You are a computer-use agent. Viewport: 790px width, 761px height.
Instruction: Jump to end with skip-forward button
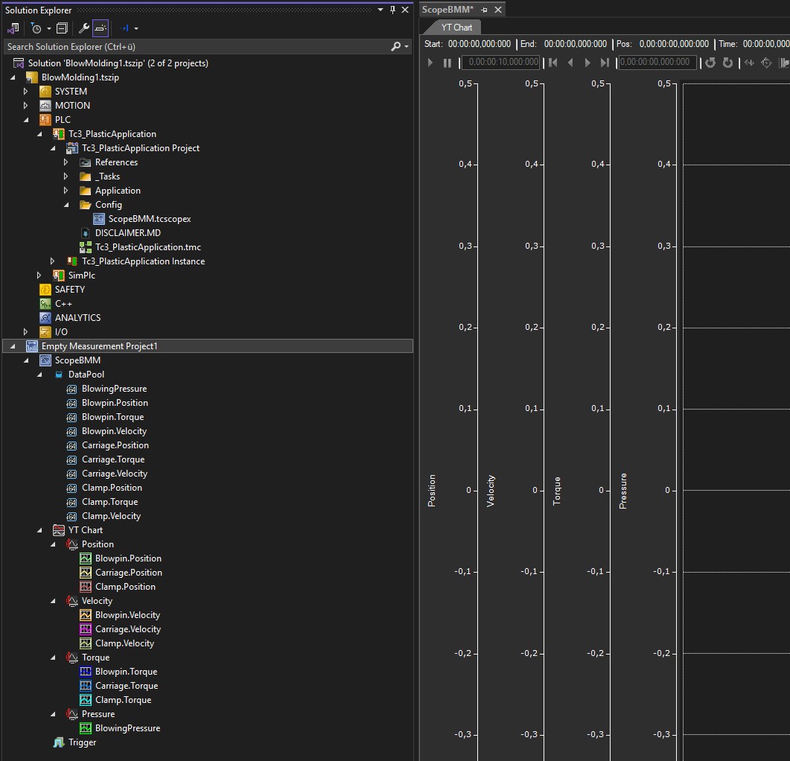coord(604,63)
